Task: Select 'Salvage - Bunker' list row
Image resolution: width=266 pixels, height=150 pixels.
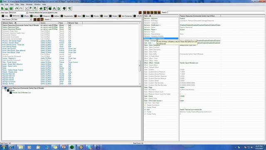Action: tap(42, 84)
